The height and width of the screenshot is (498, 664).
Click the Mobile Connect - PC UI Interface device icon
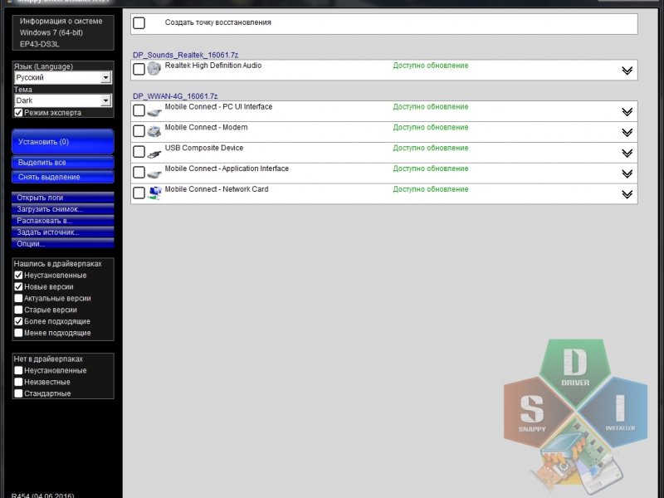click(x=154, y=112)
